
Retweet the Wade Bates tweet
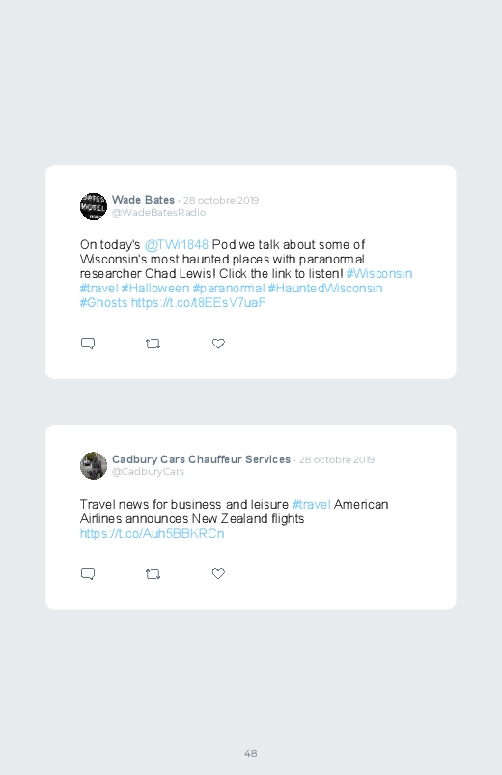[x=153, y=344]
